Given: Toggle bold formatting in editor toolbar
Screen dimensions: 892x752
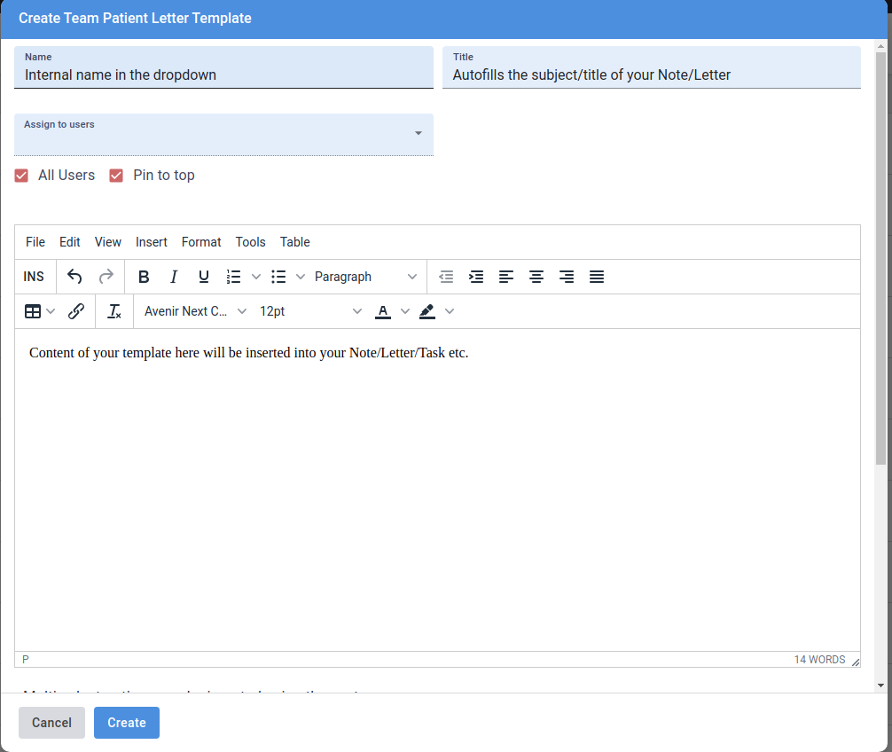Looking at the screenshot, I should point(144,277).
